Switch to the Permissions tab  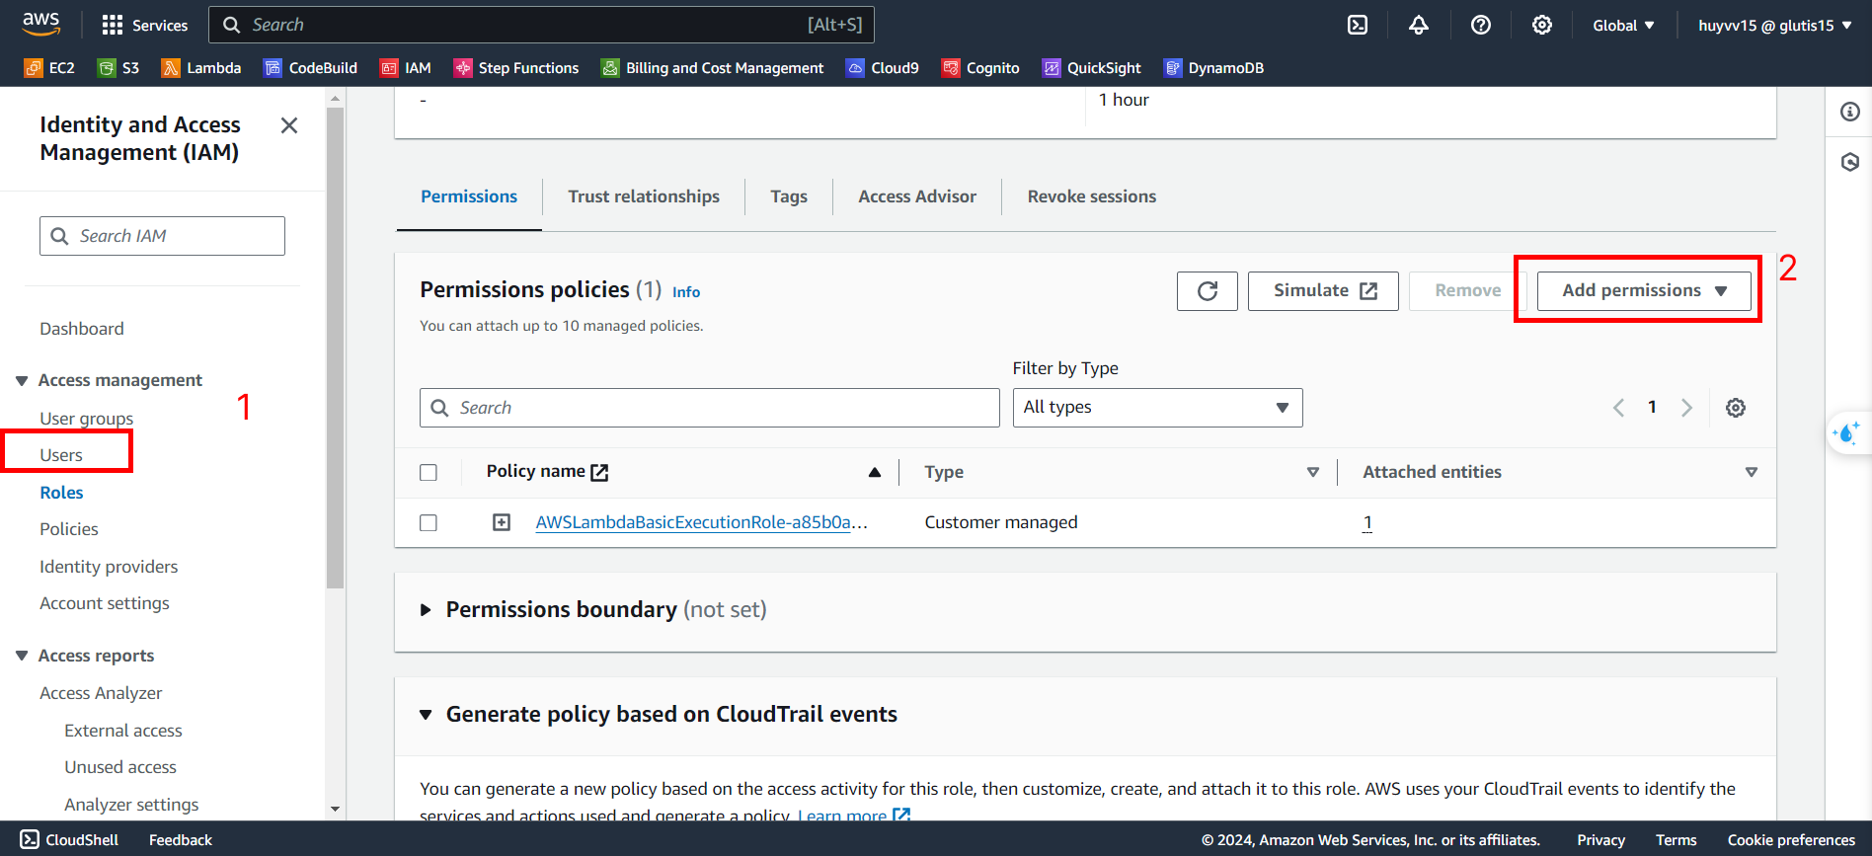click(469, 196)
